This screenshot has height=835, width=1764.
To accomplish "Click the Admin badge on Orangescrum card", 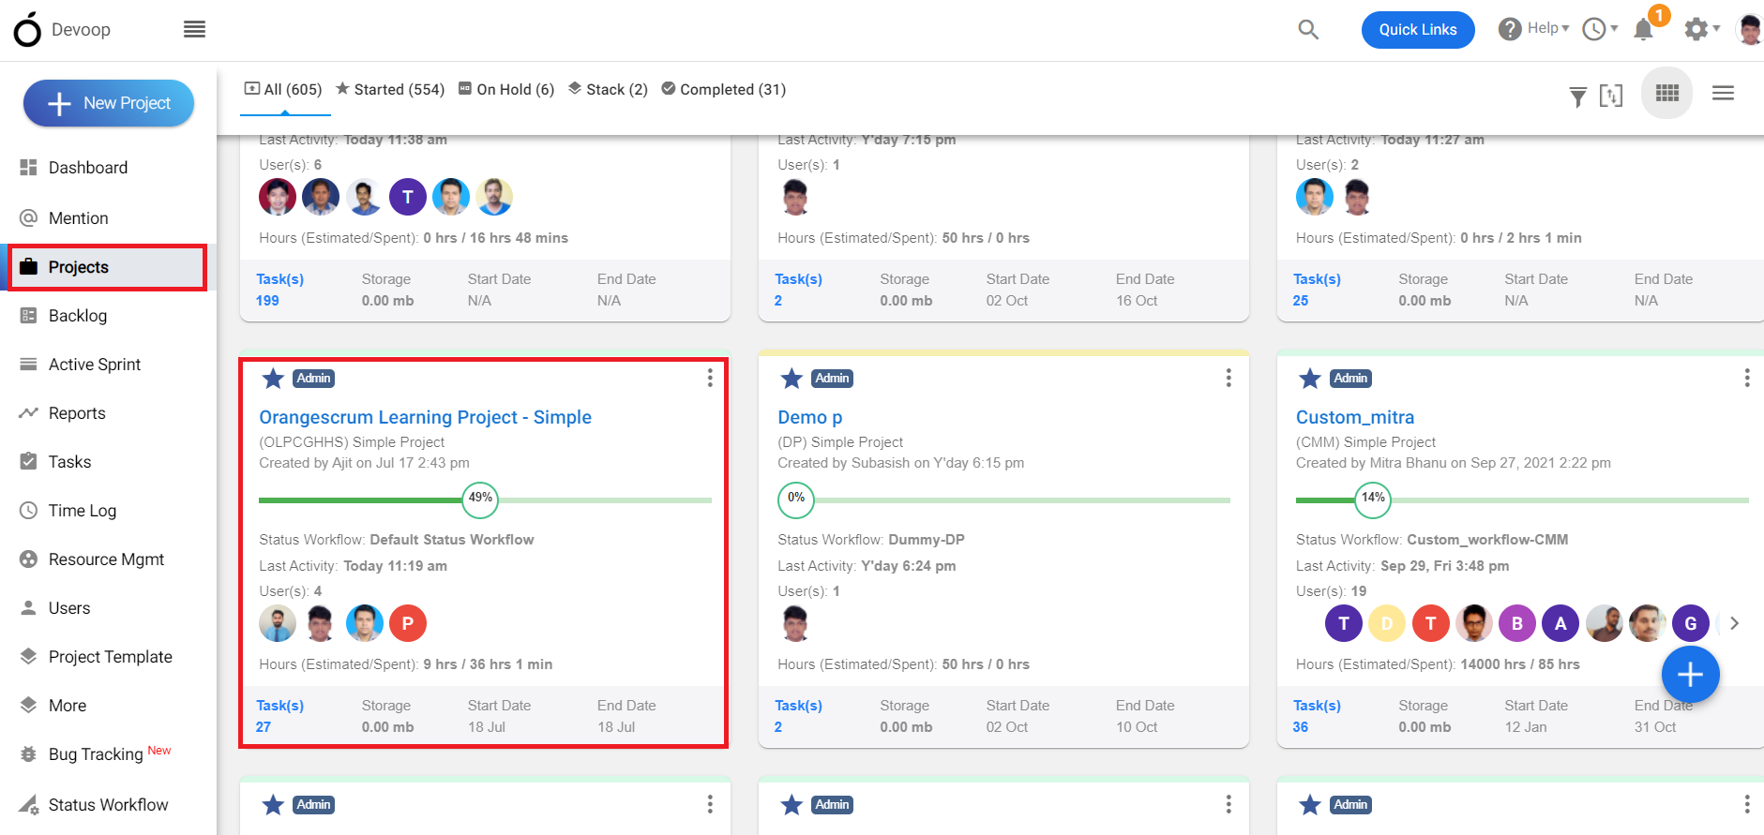I will coord(313,379).
